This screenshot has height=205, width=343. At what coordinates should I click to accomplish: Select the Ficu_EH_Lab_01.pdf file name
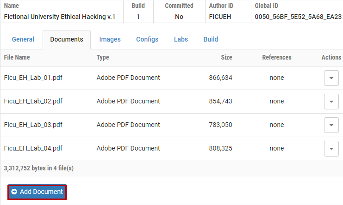[33, 78]
